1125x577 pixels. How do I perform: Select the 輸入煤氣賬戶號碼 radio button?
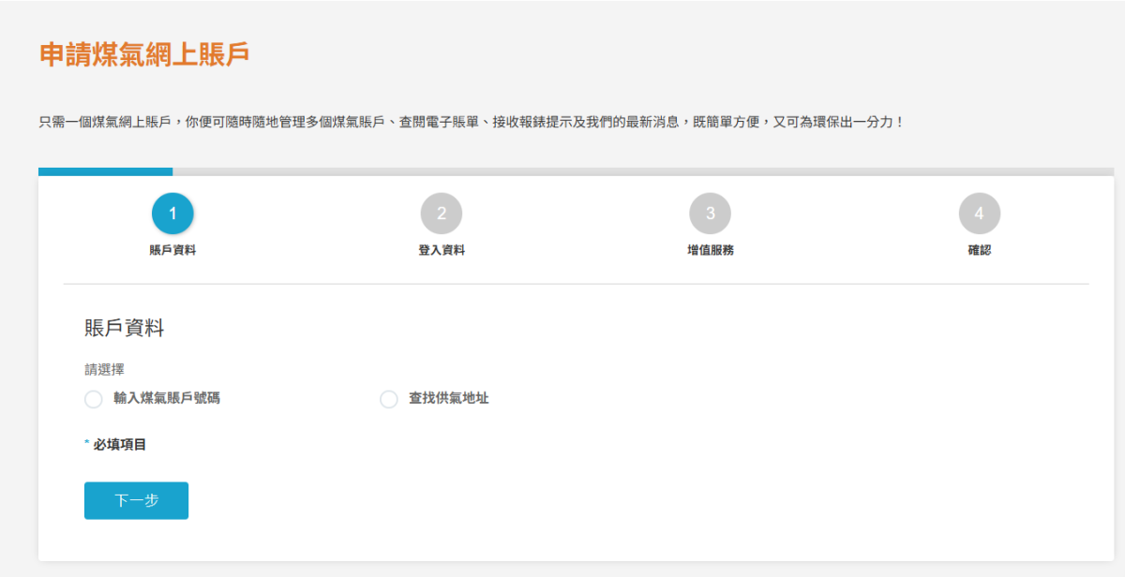[93, 399]
